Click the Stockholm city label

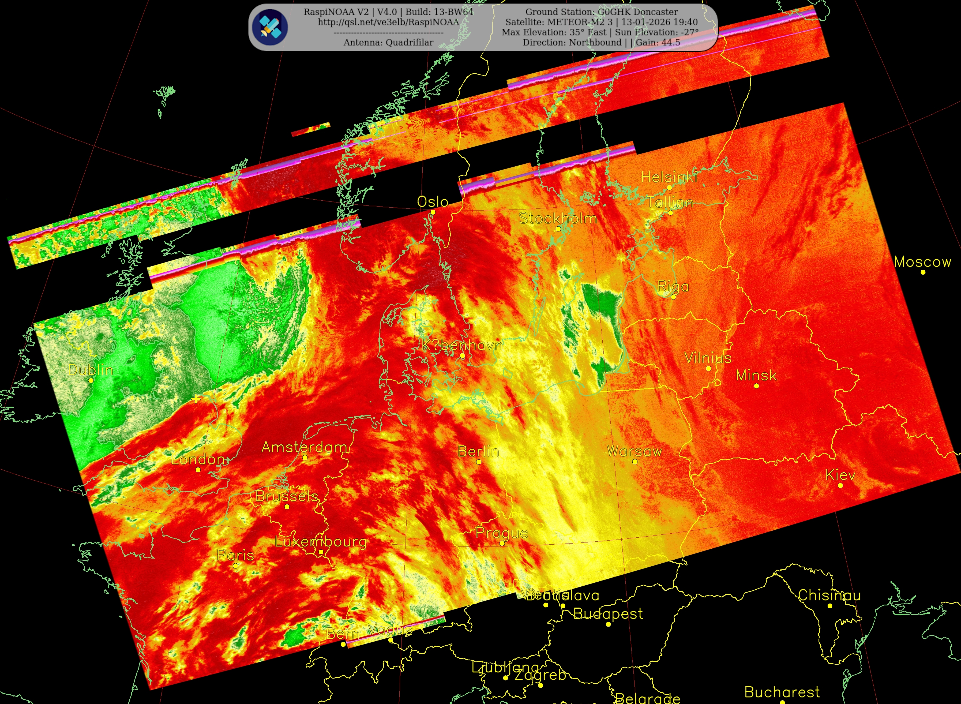pos(558,218)
